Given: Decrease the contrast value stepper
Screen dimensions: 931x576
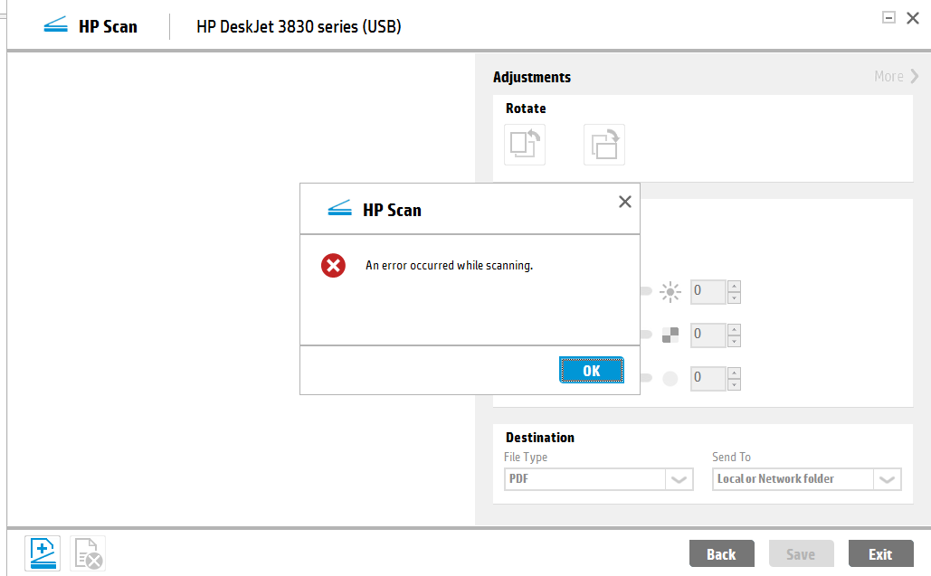Looking at the screenshot, I should tap(734, 341).
